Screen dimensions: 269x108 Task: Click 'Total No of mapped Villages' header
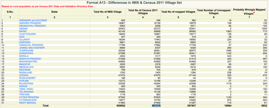coord(178,12)
